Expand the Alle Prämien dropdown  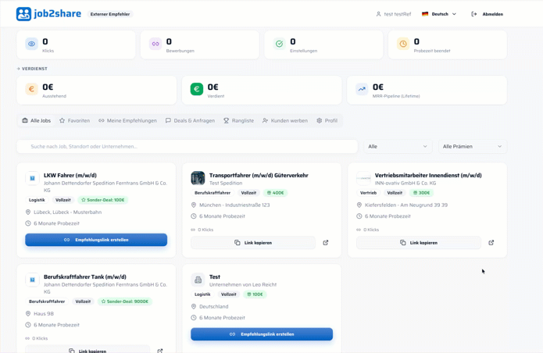tap(473, 146)
